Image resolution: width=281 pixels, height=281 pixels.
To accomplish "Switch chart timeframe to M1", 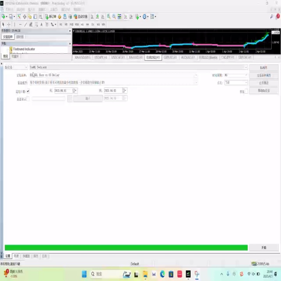I will (61, 24).
